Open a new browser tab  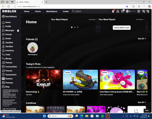tap(47, 2)
